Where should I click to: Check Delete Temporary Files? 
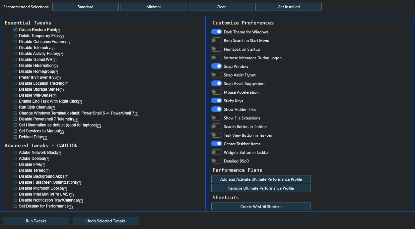click(15, 36)
